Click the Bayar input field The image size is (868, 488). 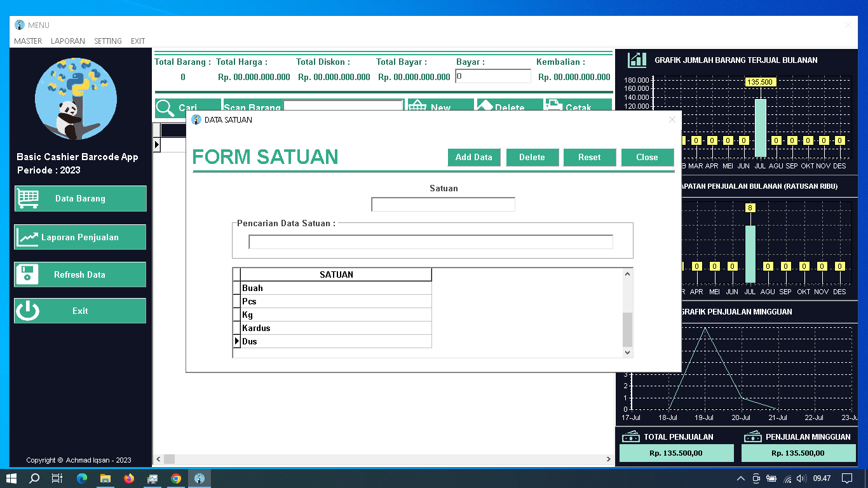493,76
